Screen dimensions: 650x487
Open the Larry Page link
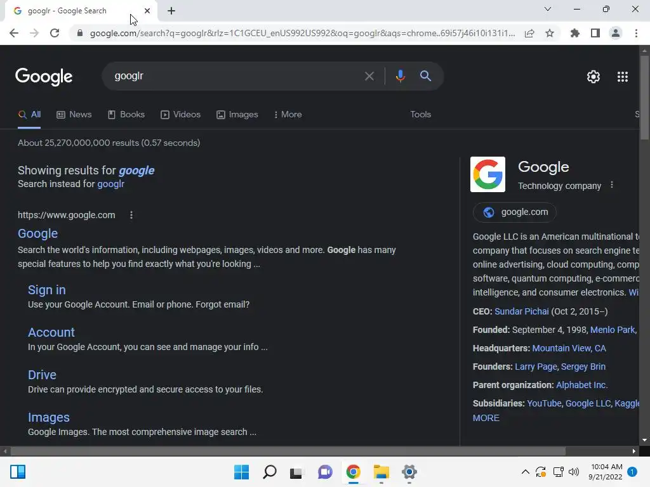point(536,367)
